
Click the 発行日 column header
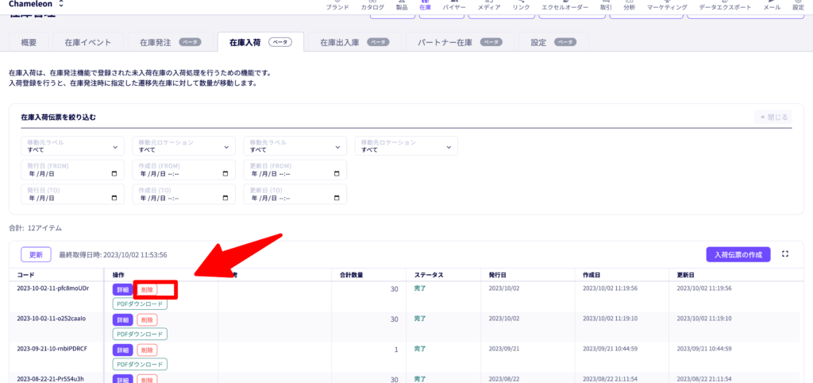pos(498,274)
